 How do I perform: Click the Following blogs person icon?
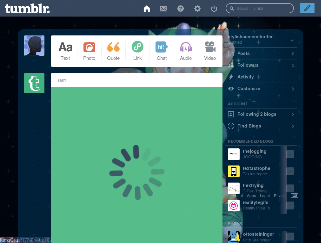pyautogui.click(x=231, y=114)
